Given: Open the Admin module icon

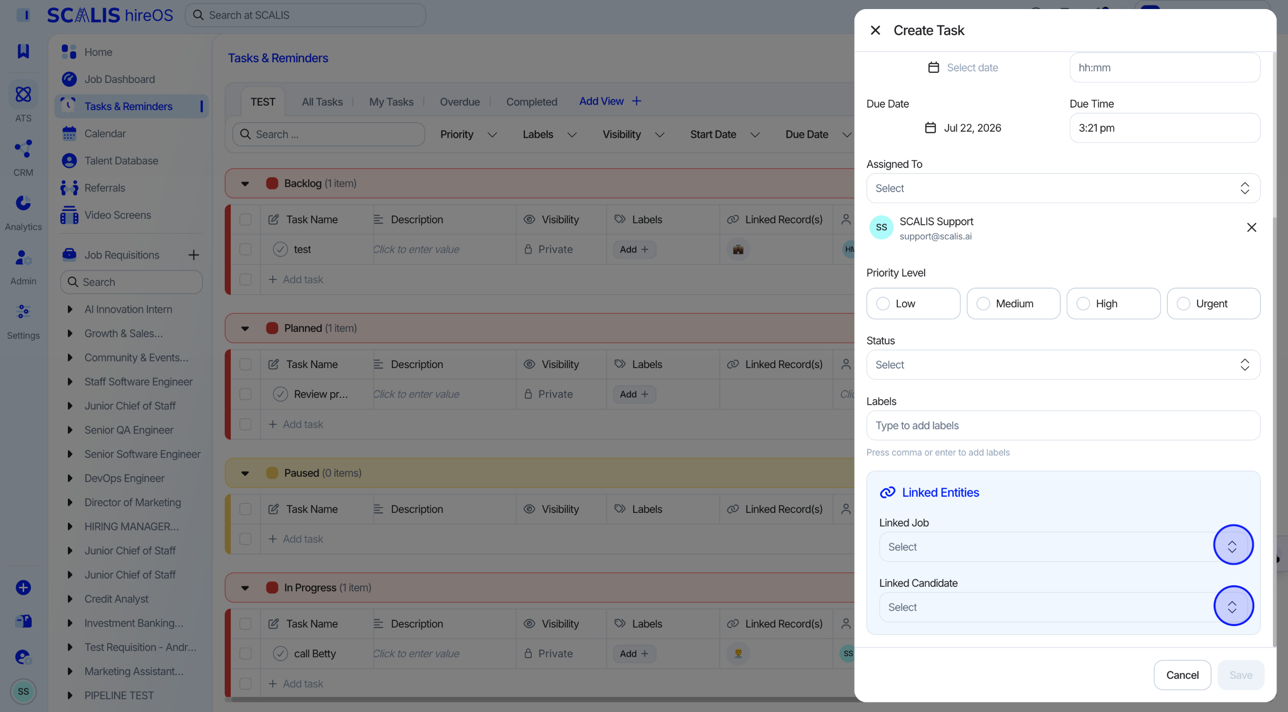Looking at the screenshot, I should (23, 257).
